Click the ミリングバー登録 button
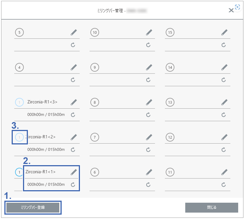244x219 pixels. [33, 208]
